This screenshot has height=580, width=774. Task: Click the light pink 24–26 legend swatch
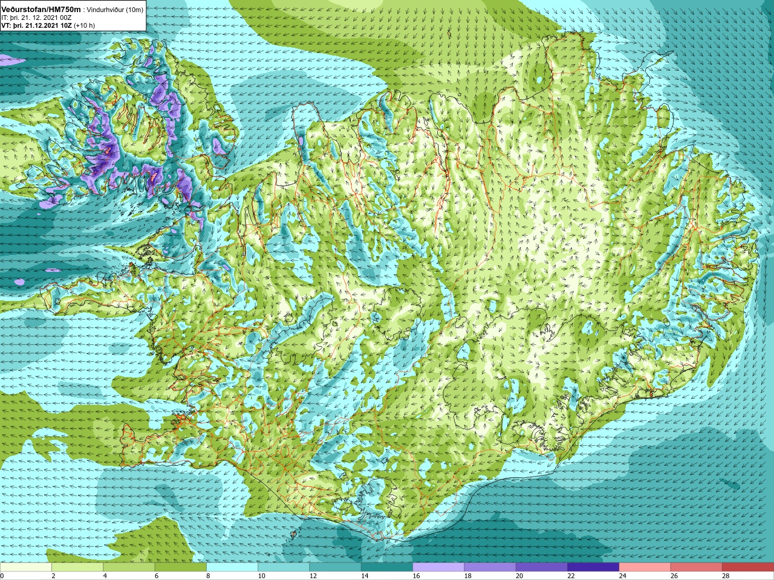click(645, 567)
